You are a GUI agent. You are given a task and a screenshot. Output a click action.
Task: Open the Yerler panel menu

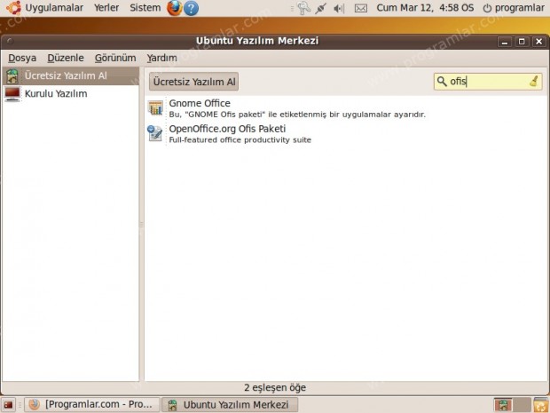(106, 8)
